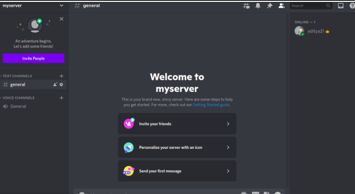Click the speaker icon beside General
This screenshot has width=355, height=194.
(x=5, y=106)
